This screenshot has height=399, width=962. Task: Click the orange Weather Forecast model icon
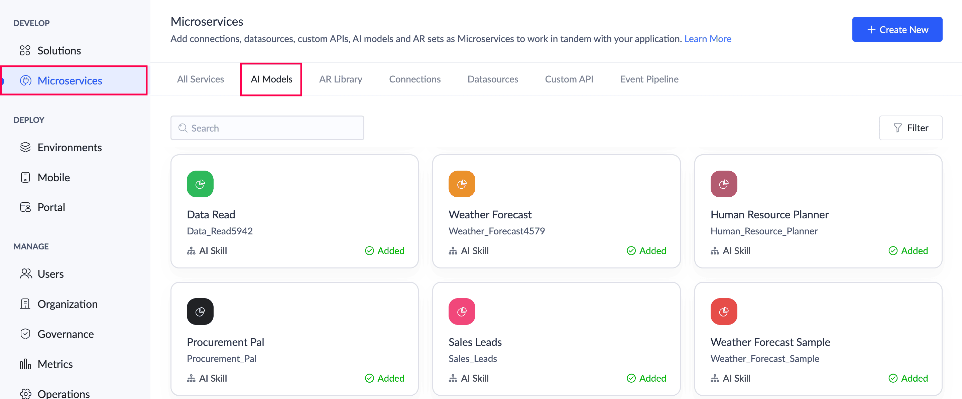pos(462,184)
